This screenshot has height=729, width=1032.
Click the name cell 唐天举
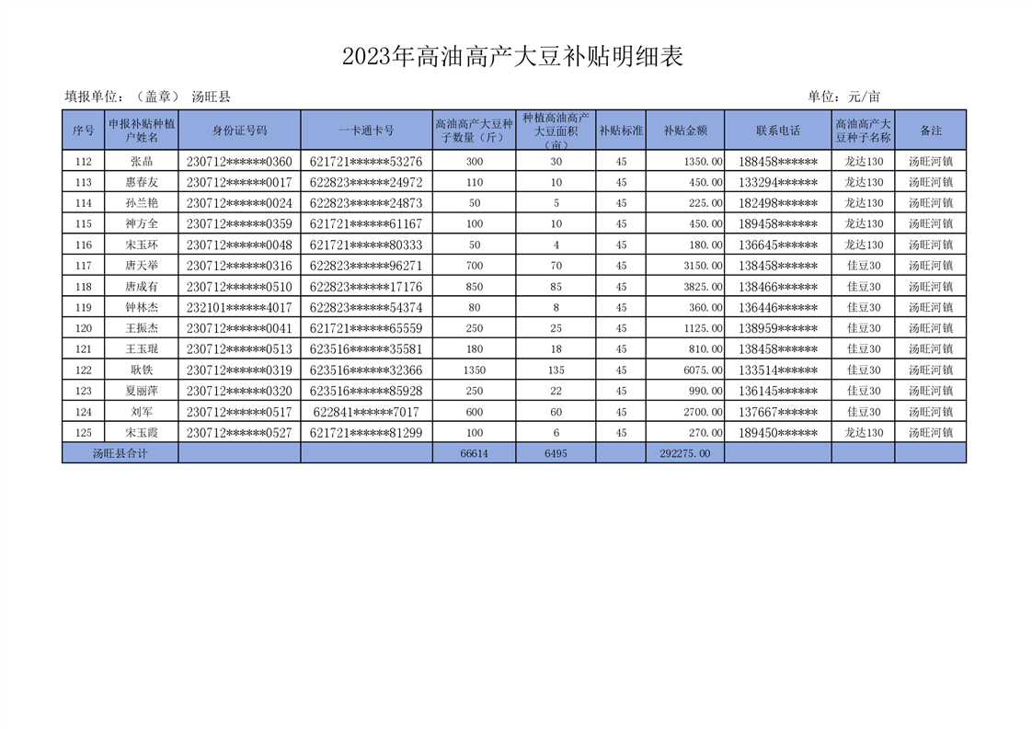(x=142, y=266)
